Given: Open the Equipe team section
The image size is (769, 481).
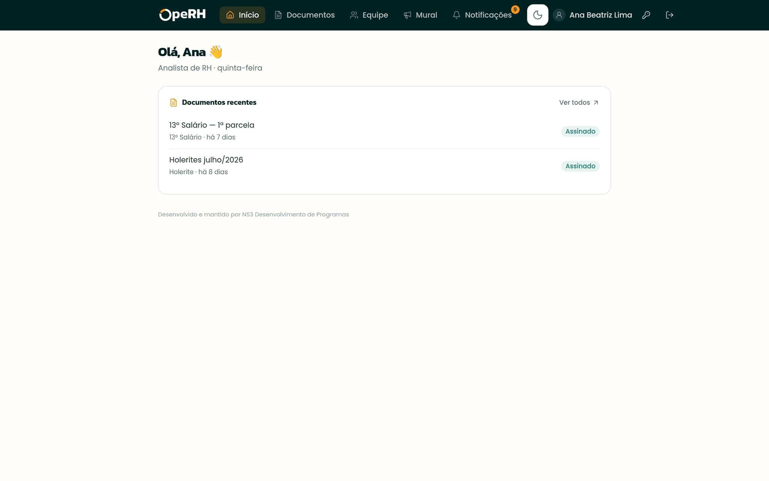Looking at the screenshot, I should pos(369,15).
